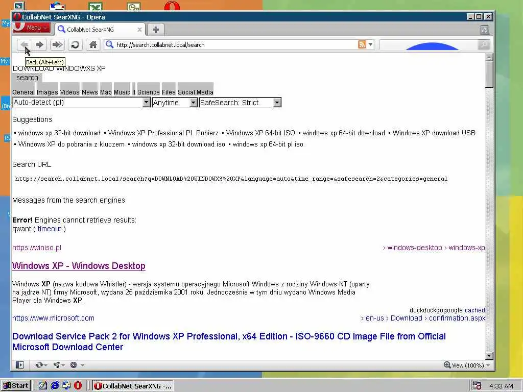
Task: Click suggestion 'windows xp 32-bit download iso'
Action: click(x=178, y=144)
